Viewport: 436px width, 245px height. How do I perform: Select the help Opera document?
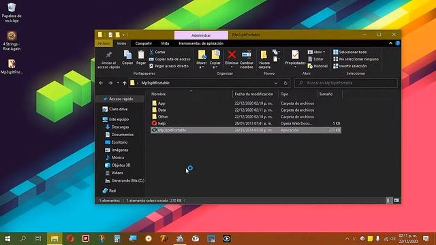click(246, 123)
